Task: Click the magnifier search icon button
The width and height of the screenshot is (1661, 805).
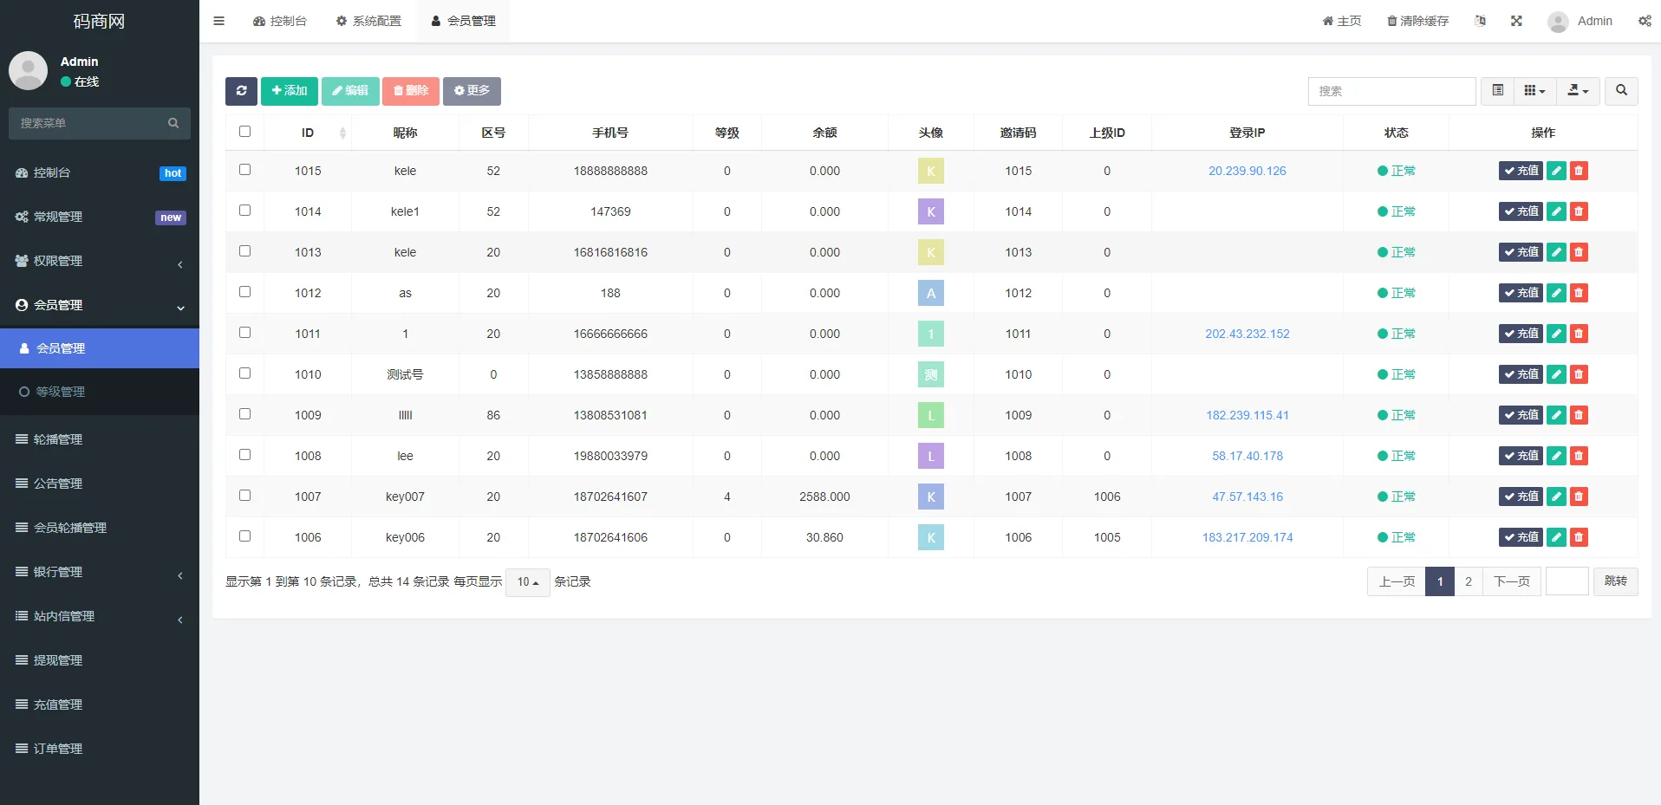Action: tap(1621, 91)
